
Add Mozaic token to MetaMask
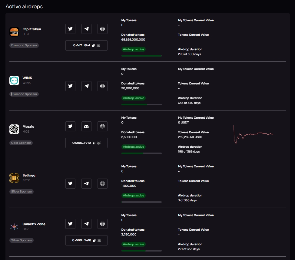click(98, 143)
